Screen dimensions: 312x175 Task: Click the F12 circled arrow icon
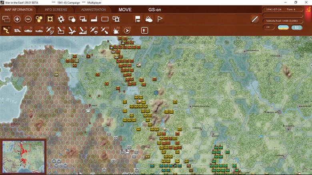point(127,30)
